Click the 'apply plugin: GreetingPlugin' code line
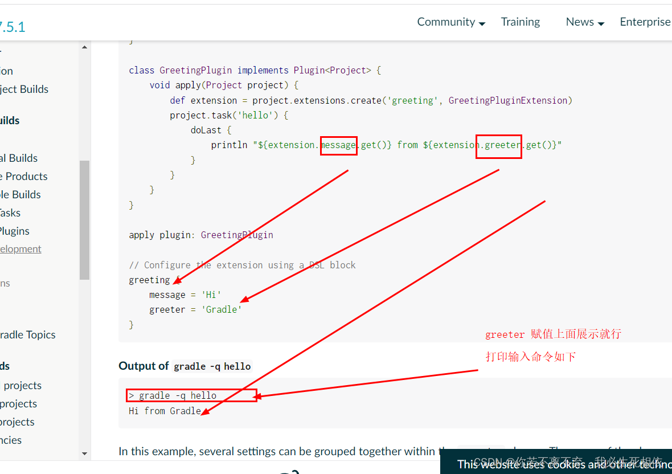Image resolution: width=672 pixels, height=474 pixels. 201,235
